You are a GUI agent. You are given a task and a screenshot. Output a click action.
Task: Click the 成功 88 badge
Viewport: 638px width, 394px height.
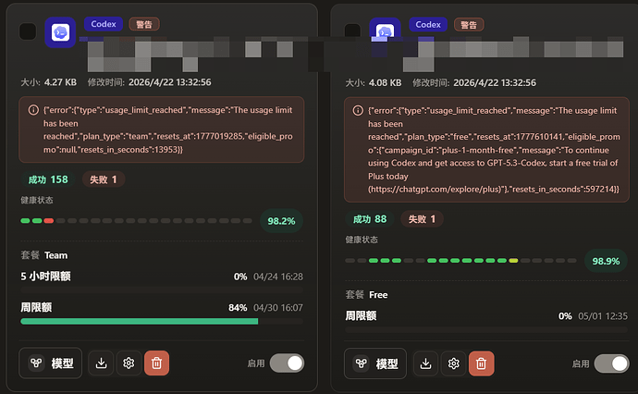[370, 219]
